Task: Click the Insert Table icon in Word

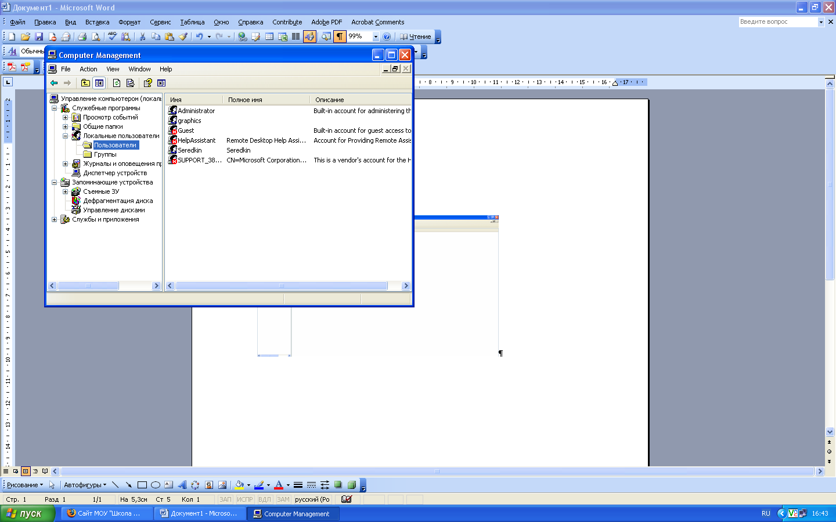Action: coord(269,37)
